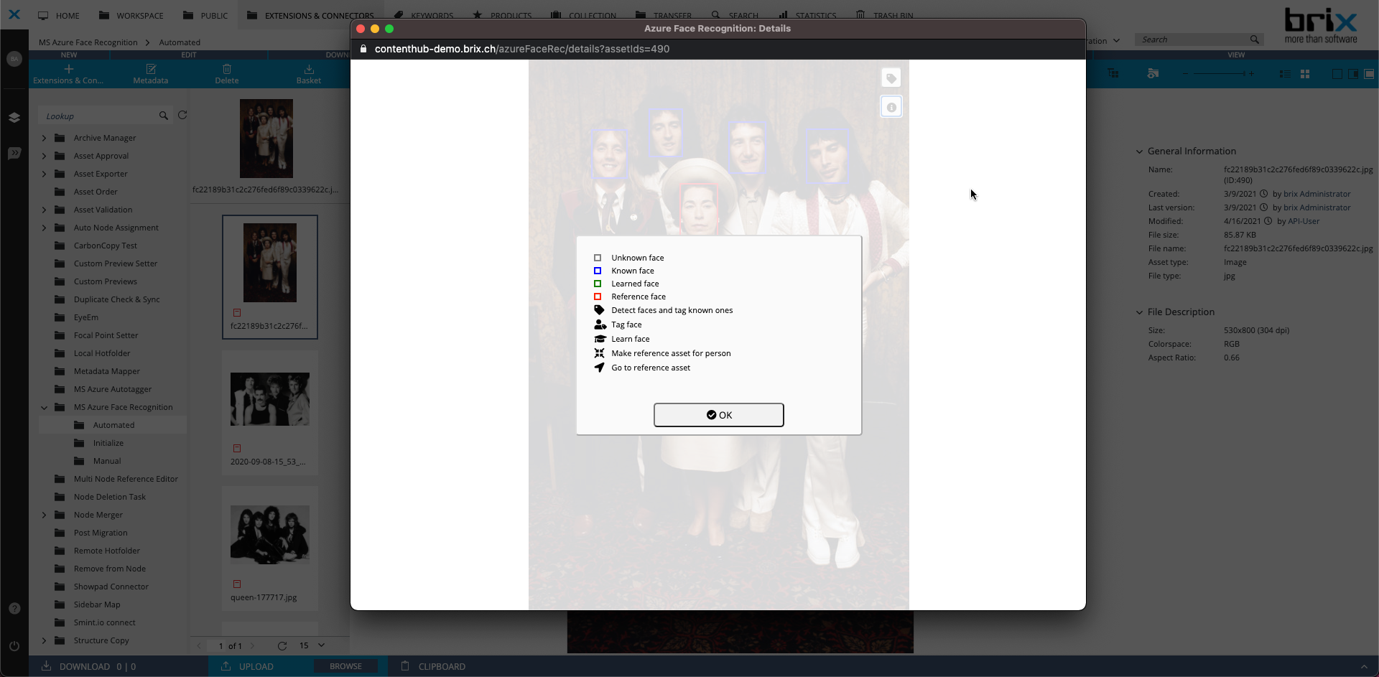Click the main Search magnifier icon

(x=1254, y=39)
